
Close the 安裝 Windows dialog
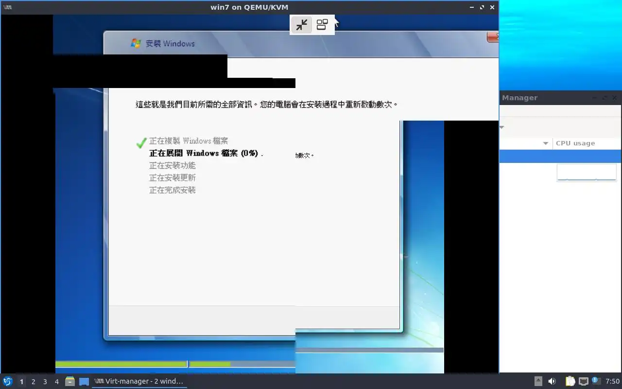493,36
